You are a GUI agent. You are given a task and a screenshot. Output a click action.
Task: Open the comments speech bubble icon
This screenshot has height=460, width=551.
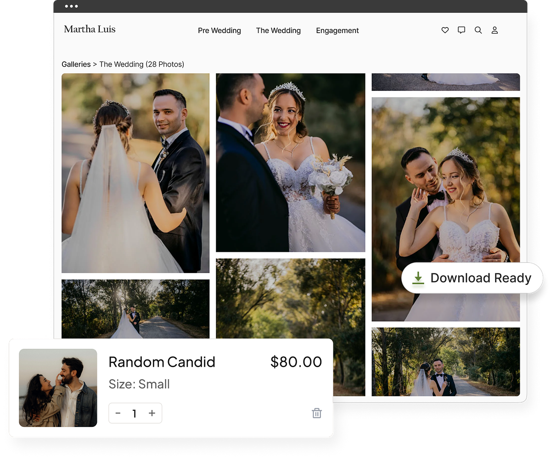tap(461, 30)
